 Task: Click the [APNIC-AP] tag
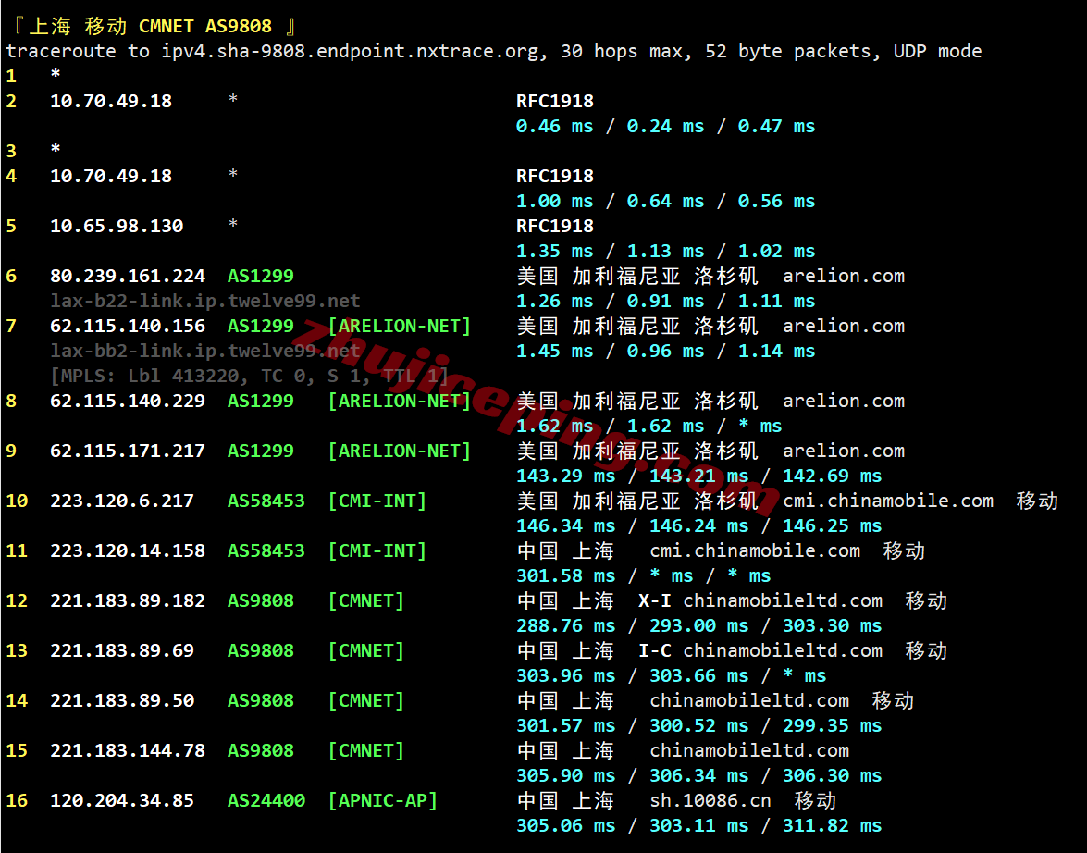click(x=382, y=800)
